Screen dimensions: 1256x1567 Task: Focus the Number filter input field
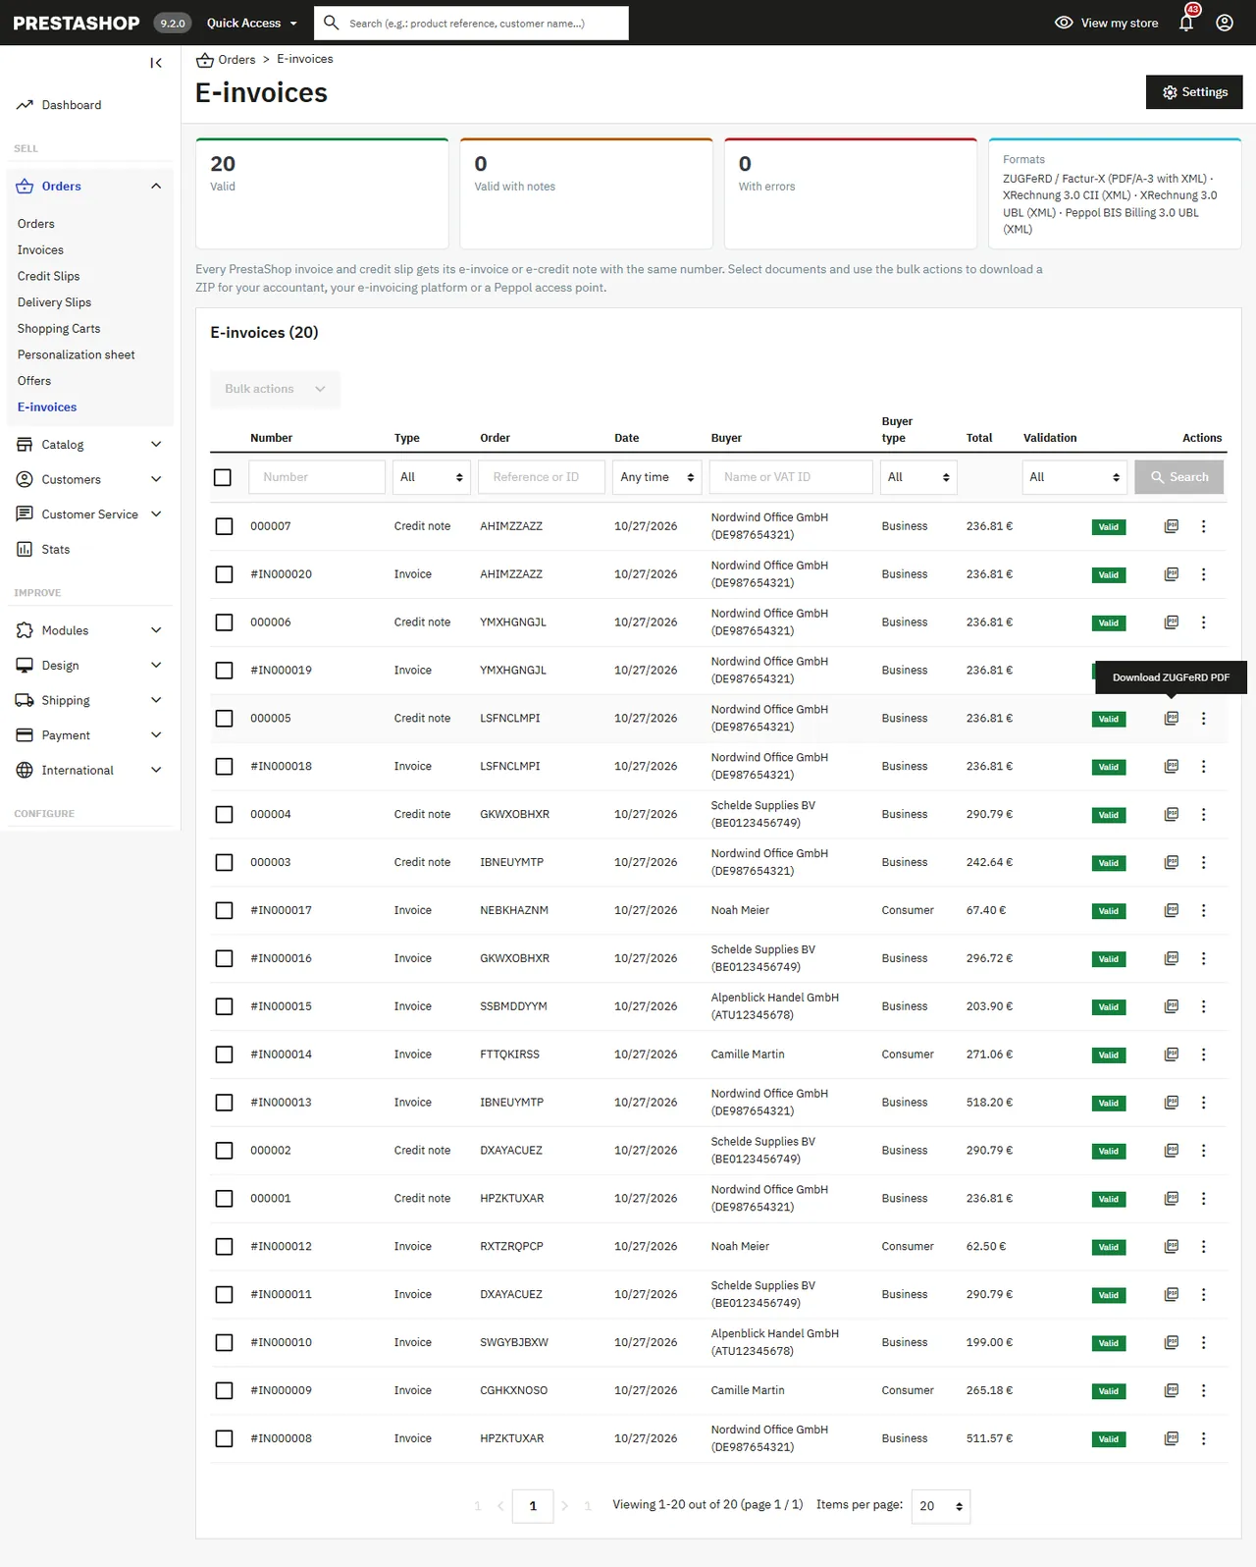(x=317, y=477)
